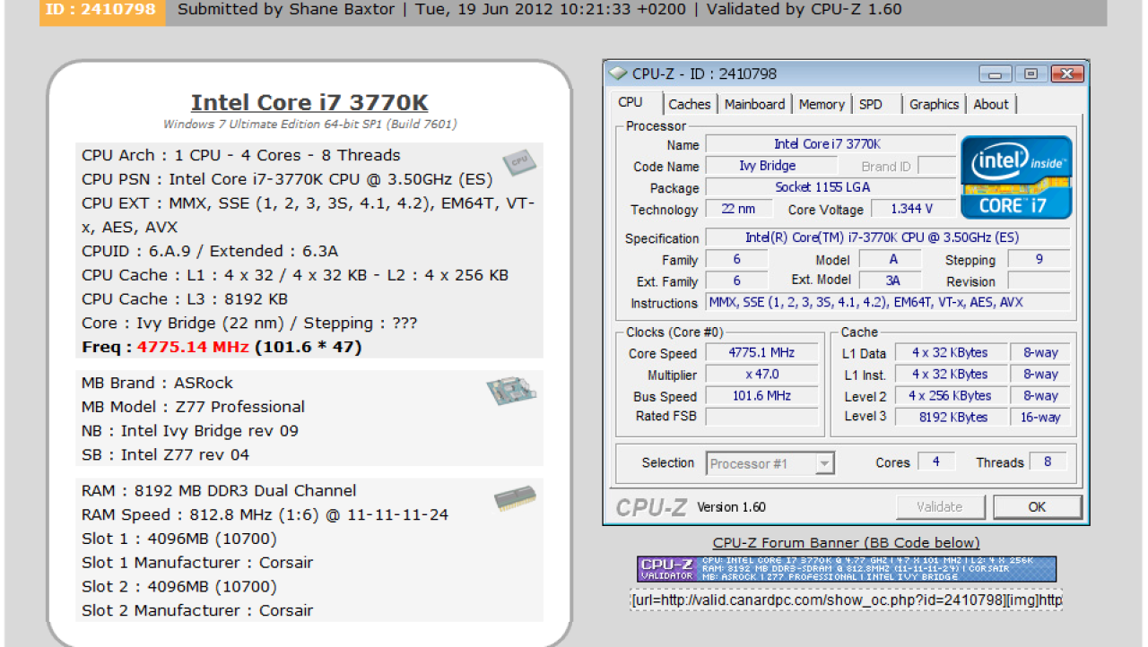1148x647 pixels.
Task: Maximize the CPU-Z window
Action: click(1031, 73)
